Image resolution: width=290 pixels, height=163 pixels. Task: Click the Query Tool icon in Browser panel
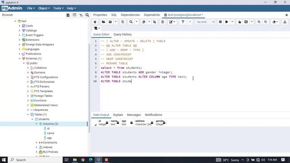(x=68, y=15)
